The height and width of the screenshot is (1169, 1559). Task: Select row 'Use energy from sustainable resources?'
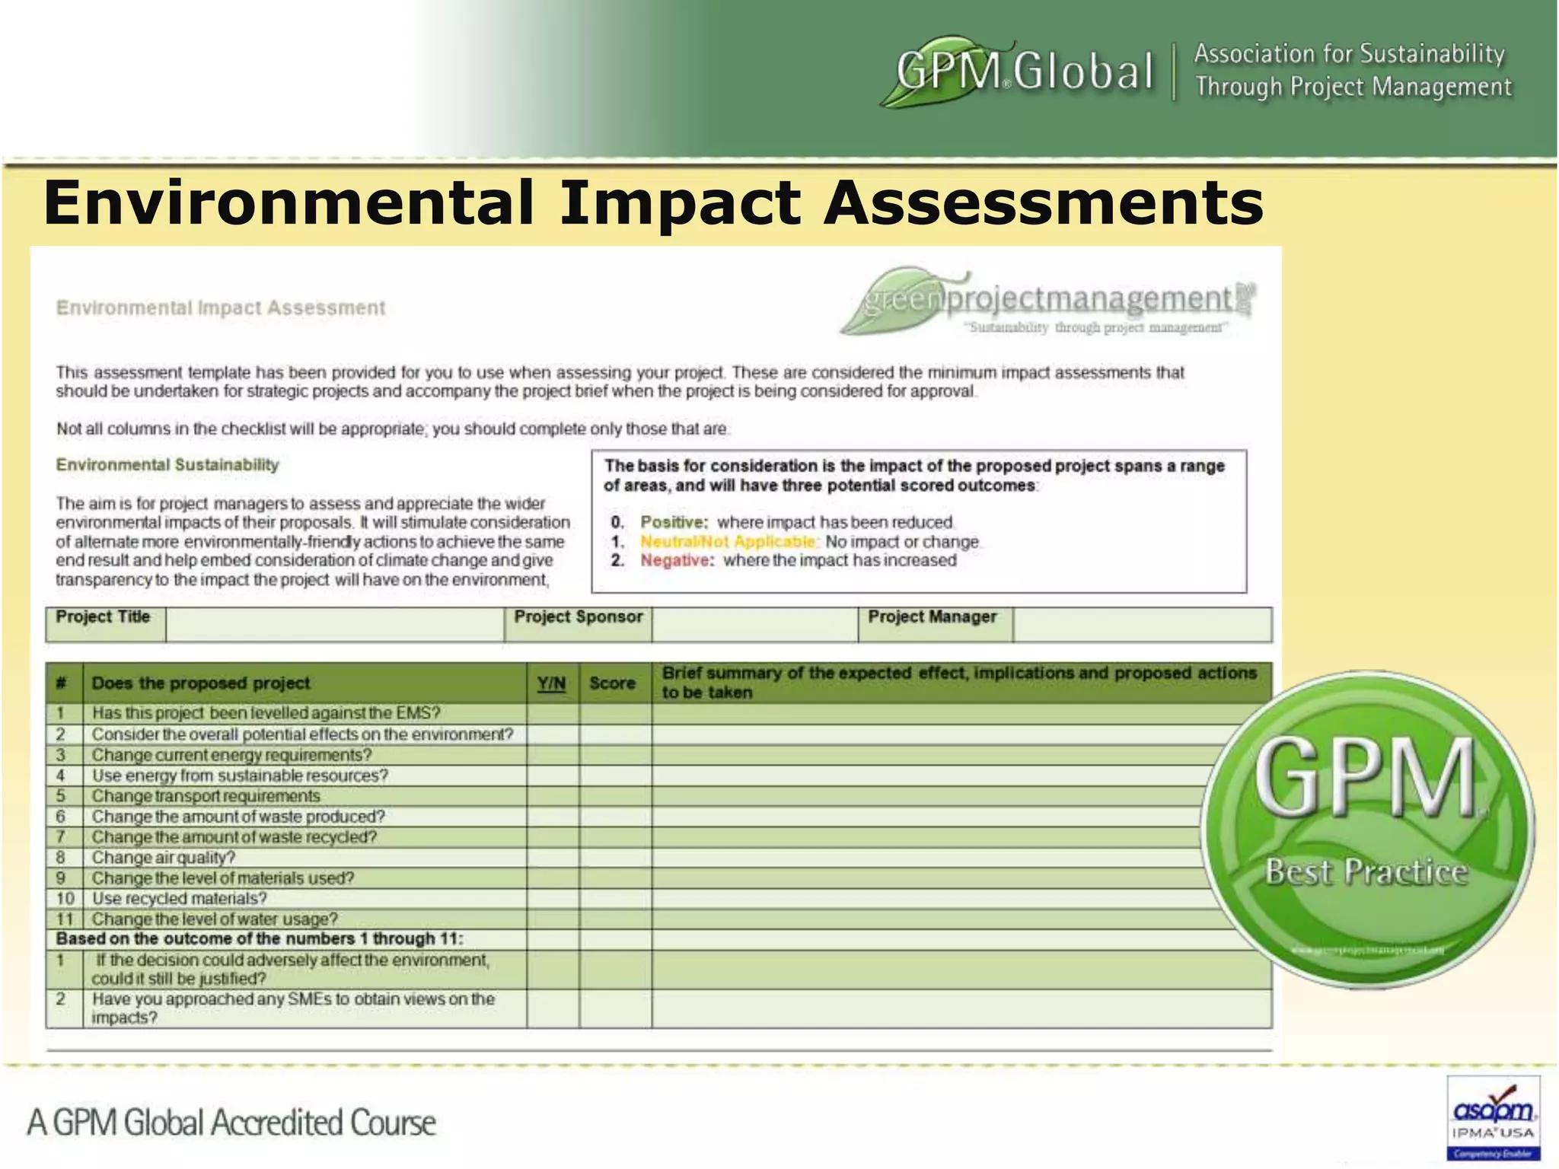658,776
